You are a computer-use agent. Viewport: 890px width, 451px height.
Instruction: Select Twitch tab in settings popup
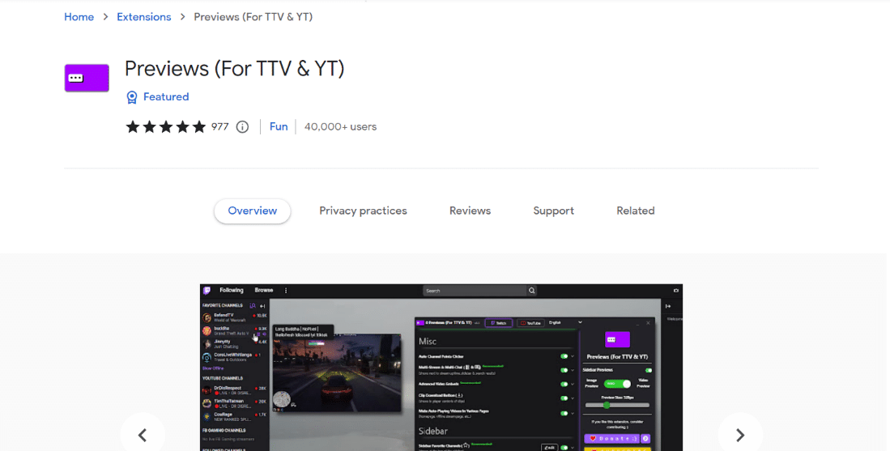click(x=499, y=323)
